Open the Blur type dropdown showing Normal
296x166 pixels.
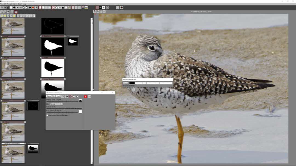(x=56, y=104)
